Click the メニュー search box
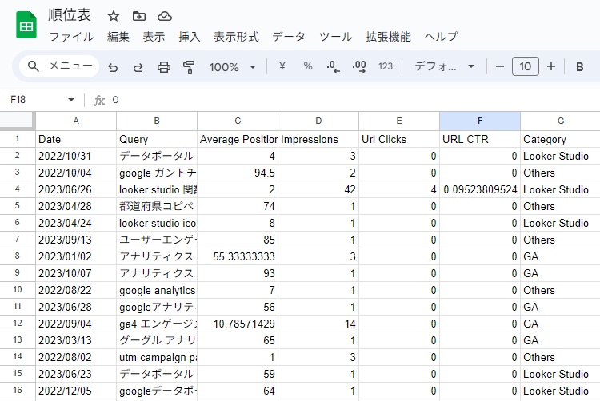Viewport: 600px width, 401px height. 59,66
